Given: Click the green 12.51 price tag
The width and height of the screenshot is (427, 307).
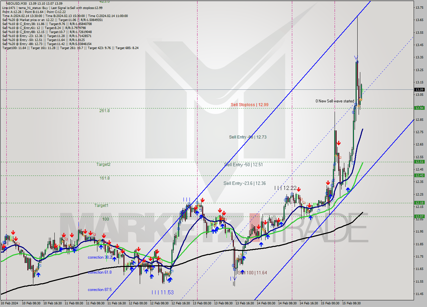Looking at the screenshot, I should click(419, 162).
